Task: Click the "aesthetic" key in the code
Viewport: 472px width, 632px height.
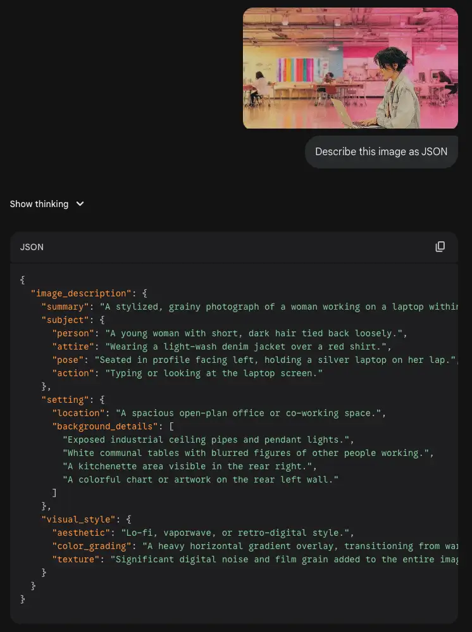Action: [81, 533]
